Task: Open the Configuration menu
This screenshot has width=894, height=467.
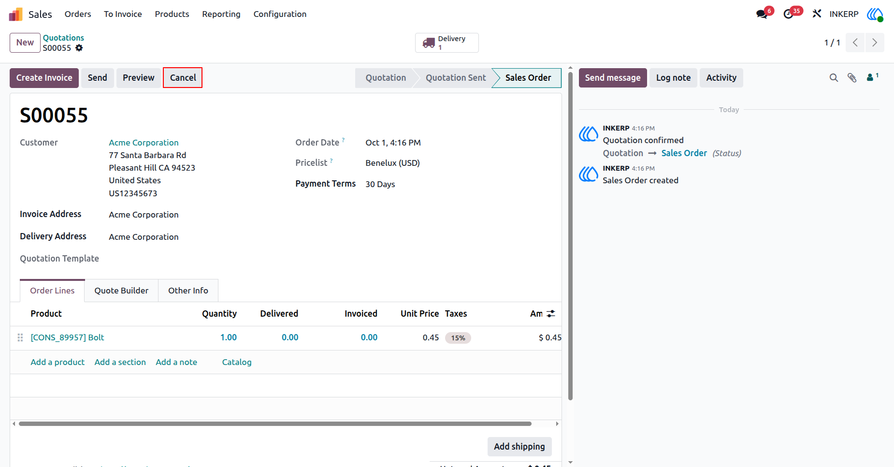Action: [280, 14]
